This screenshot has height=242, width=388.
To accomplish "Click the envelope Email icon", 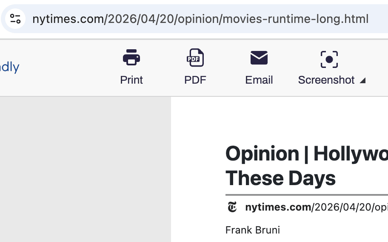I will tap(259, 58).
